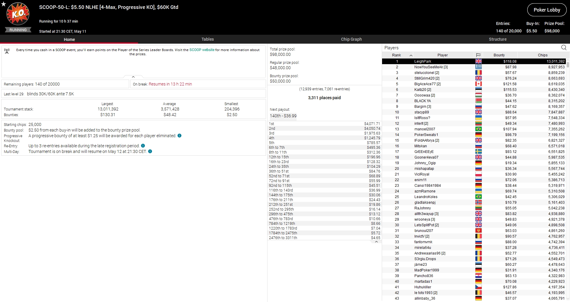
Task: Select player LetsSplitPot [2]
Action: (x=474, y=225)
